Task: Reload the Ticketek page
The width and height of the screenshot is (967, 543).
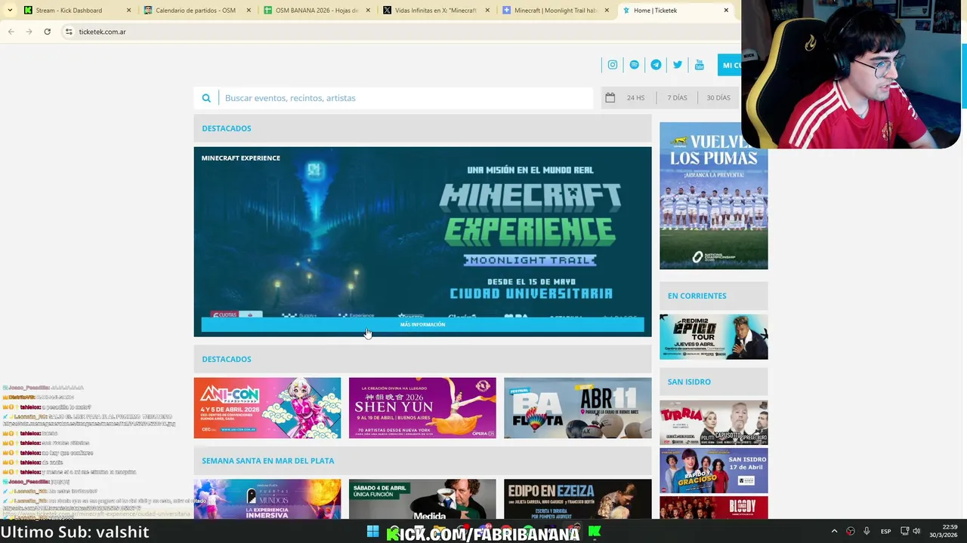Action: [47, 32]
